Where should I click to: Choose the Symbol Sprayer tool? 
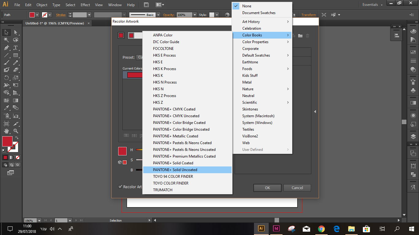(x=6, y=116)
